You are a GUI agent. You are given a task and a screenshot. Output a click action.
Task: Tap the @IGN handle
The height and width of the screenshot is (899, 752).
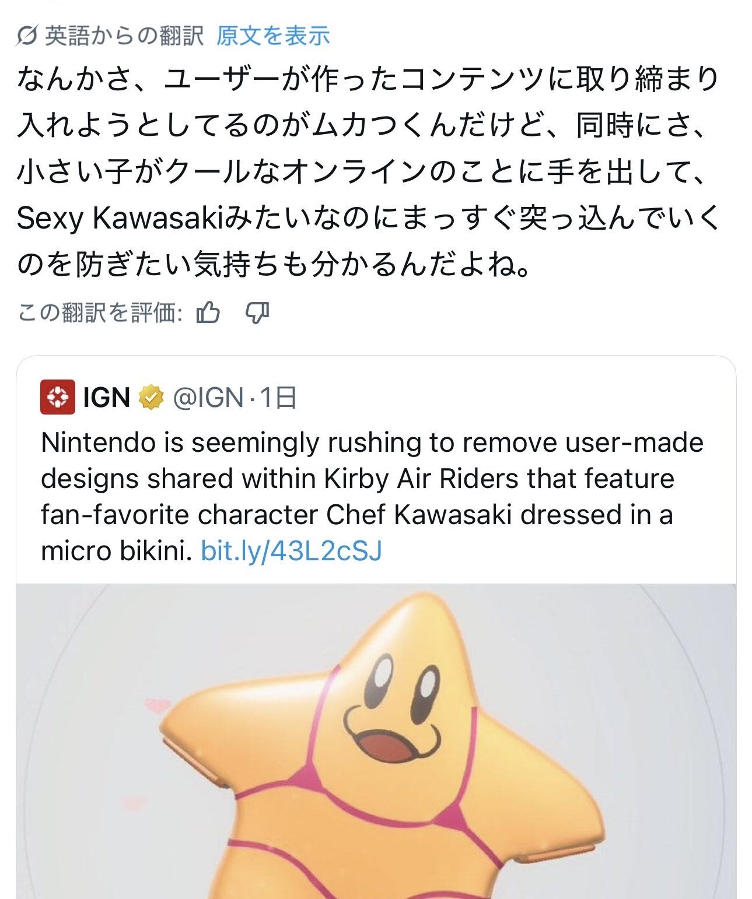point(208,398)
